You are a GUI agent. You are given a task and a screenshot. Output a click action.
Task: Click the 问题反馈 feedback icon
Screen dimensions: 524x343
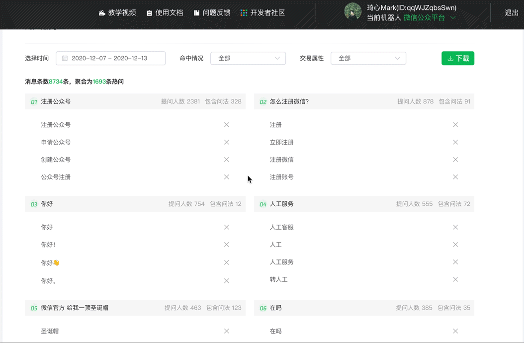(196, 13)
